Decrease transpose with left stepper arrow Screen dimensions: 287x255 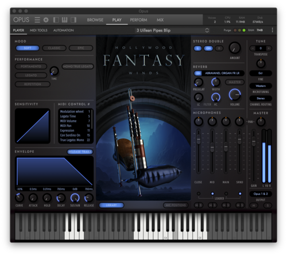253,48
